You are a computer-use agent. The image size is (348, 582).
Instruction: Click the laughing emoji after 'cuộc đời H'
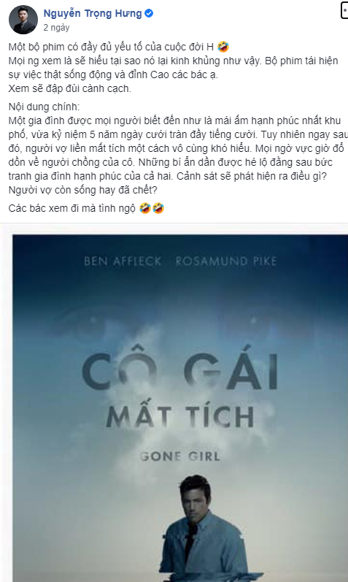[223, 47]
